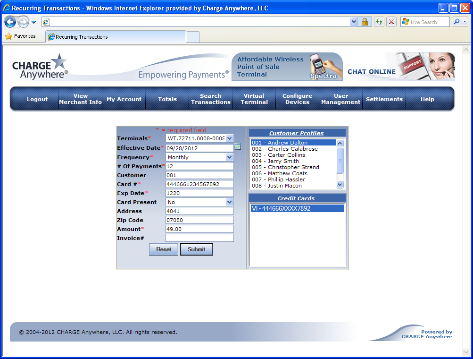Click the Live Search magnifier icon

[456, 22]
